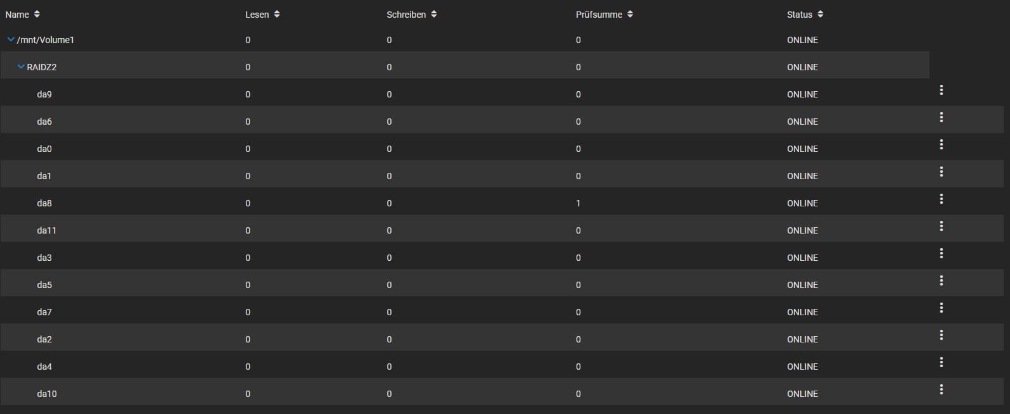
Task: Open options menu for disk da0
Action: [941, 144]
